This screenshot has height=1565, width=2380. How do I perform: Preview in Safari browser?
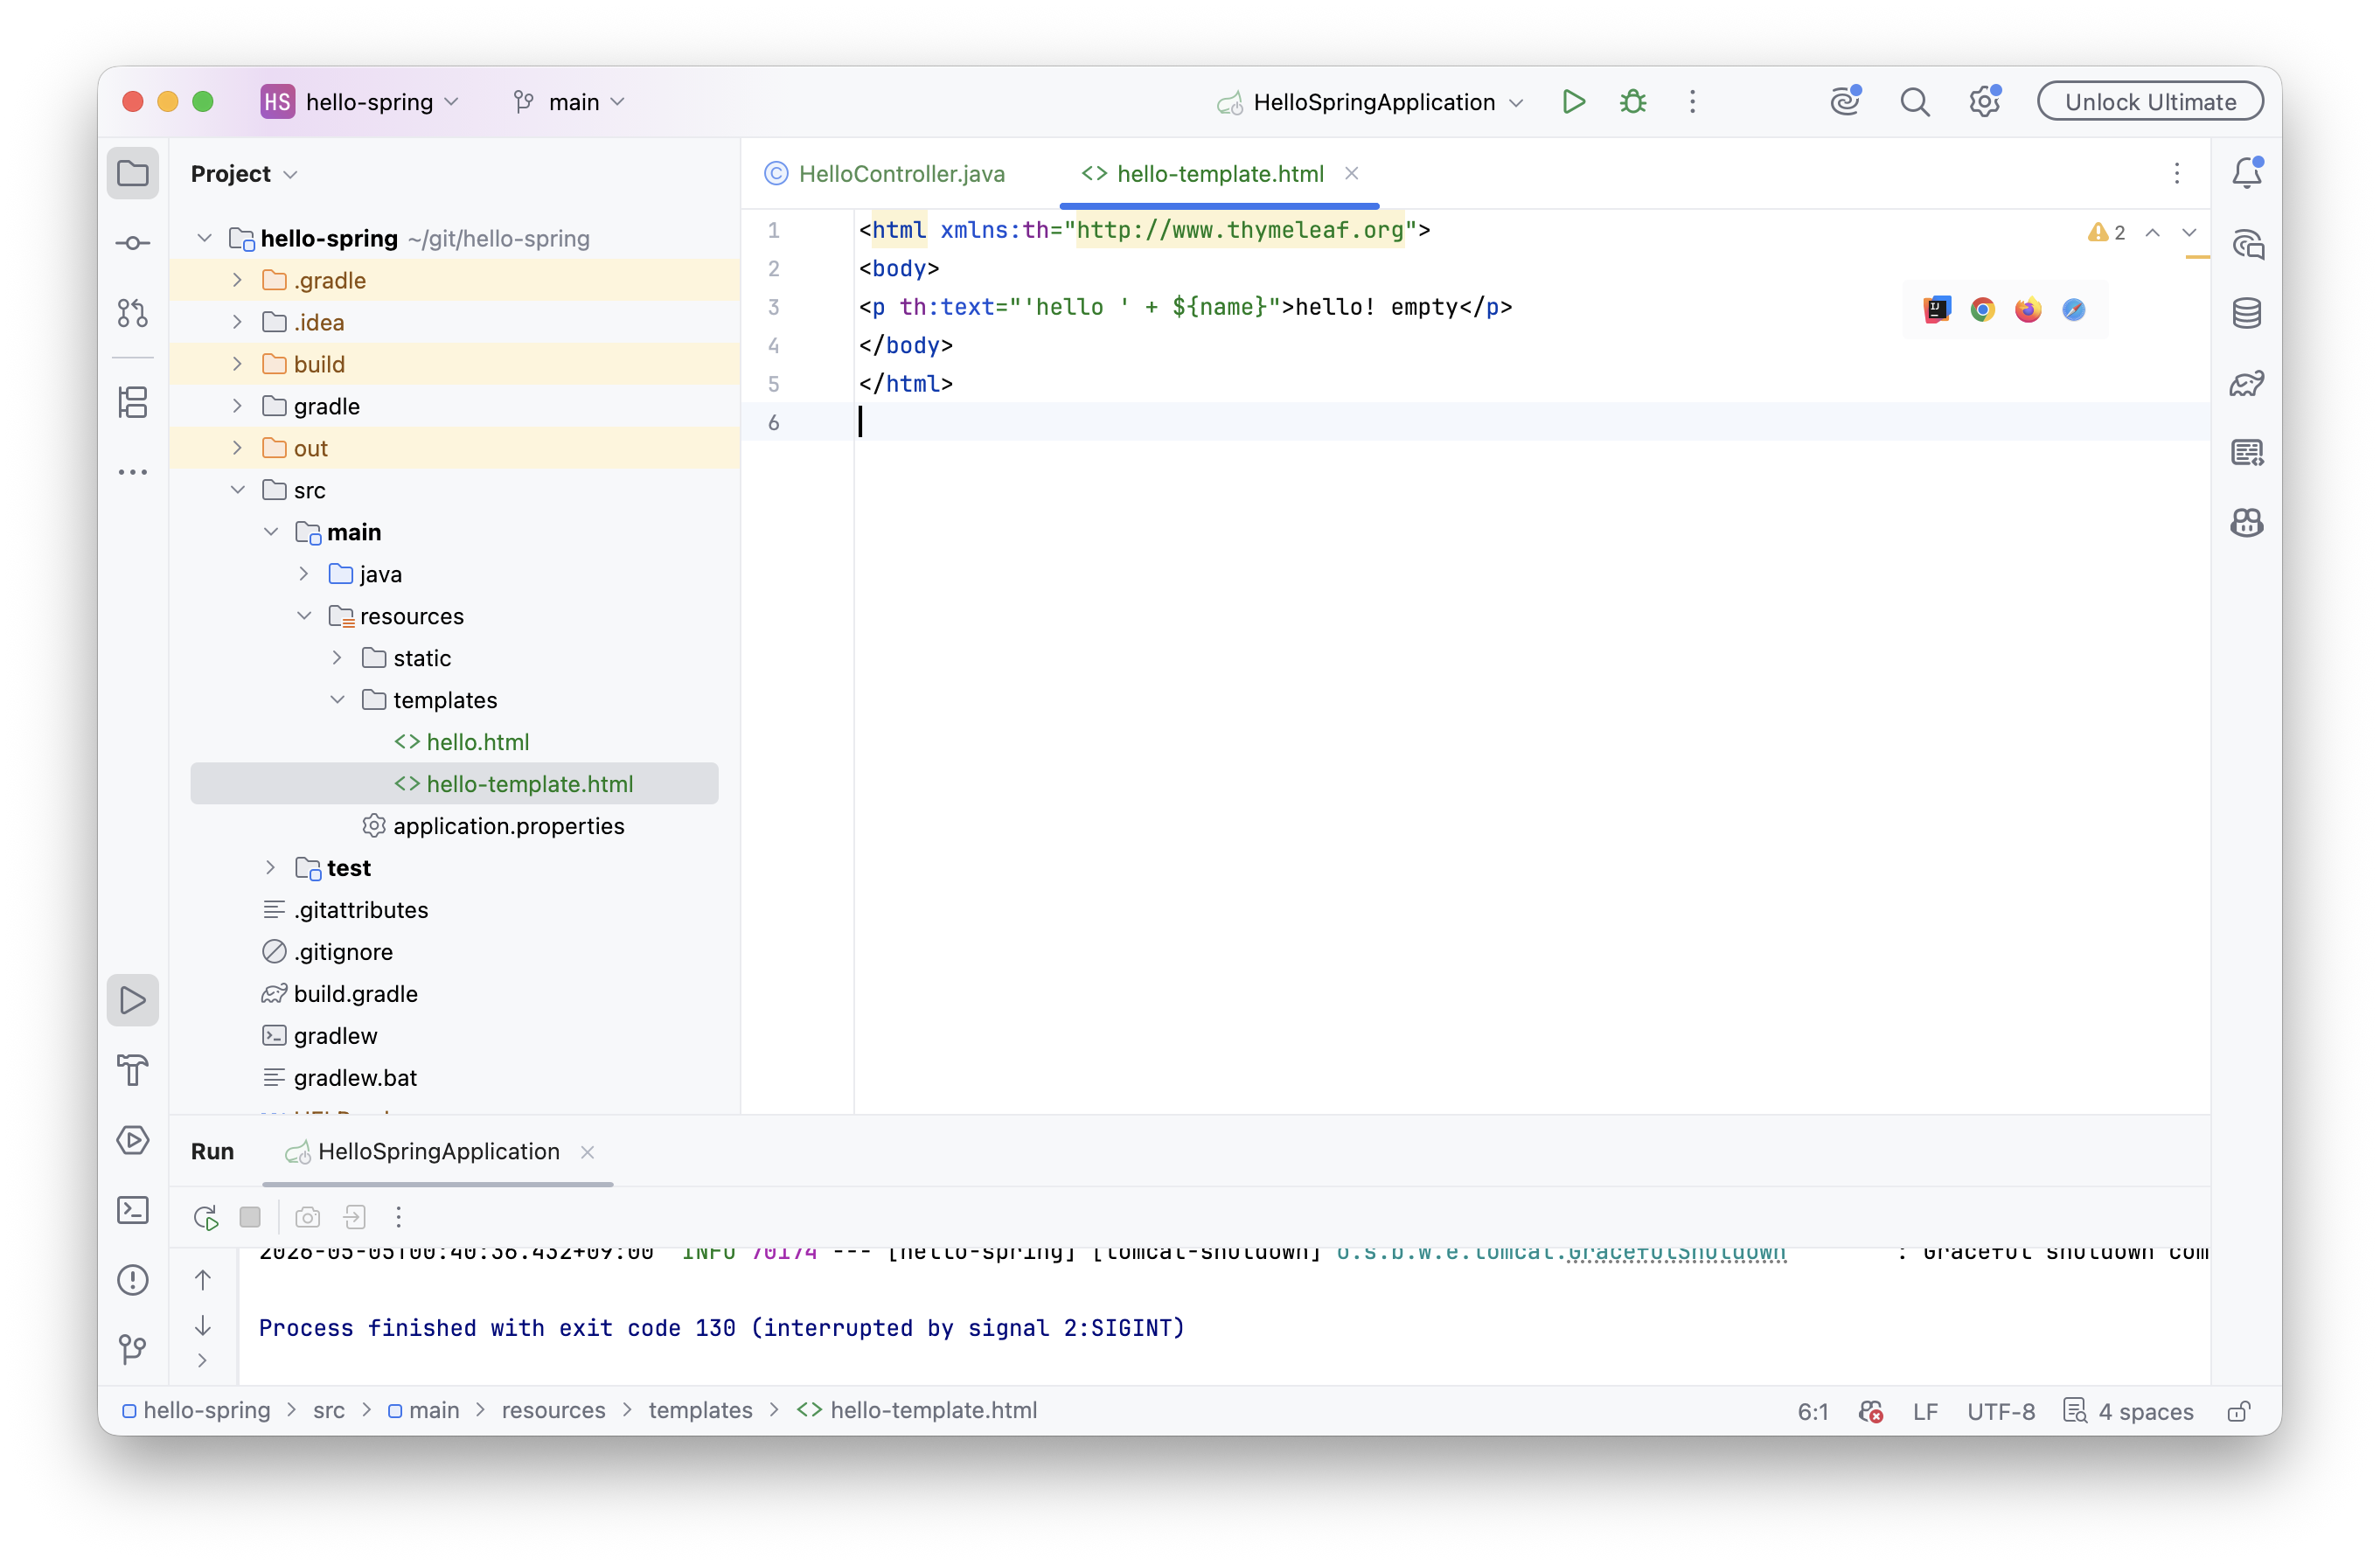(2074, 310)
